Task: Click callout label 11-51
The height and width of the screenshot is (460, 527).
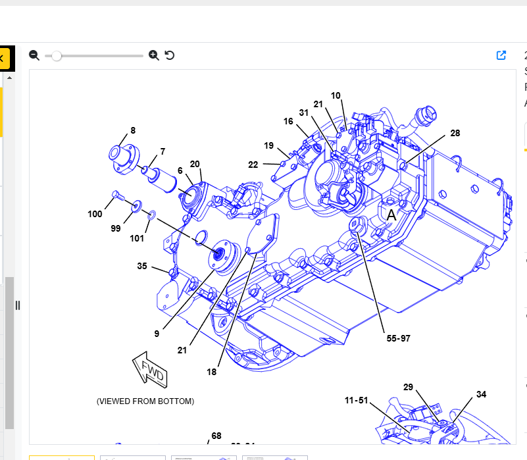Action: (356, 401)
